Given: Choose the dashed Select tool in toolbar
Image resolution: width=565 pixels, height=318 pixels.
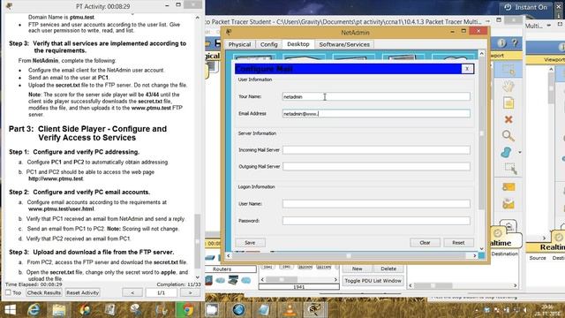Looking at the screenshot, I should pyautogui.click(x=508, y=71).
